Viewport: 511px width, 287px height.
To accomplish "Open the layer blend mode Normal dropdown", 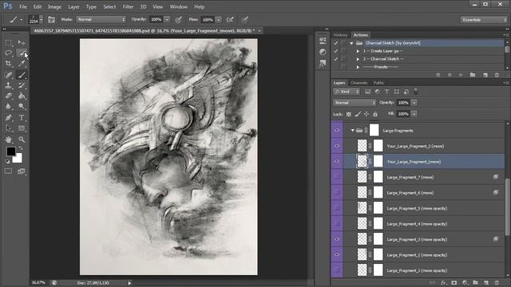I will pyautogui.click(x=355, y=103).
